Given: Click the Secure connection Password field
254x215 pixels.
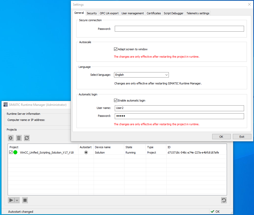Looking at the screenshot, I should pos(179,29).
